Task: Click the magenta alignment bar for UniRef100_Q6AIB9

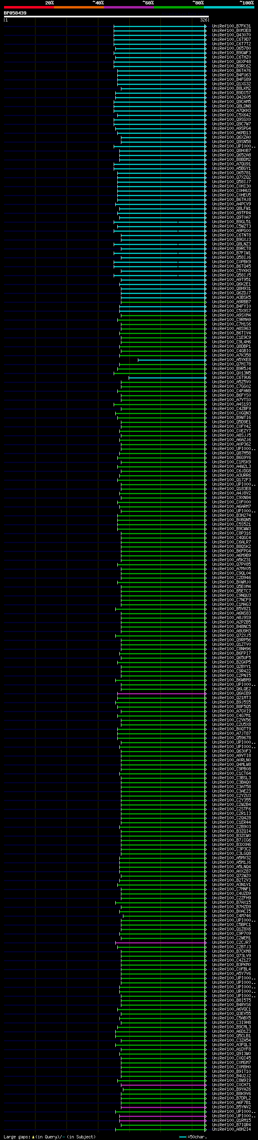Action: pos(162,694)
